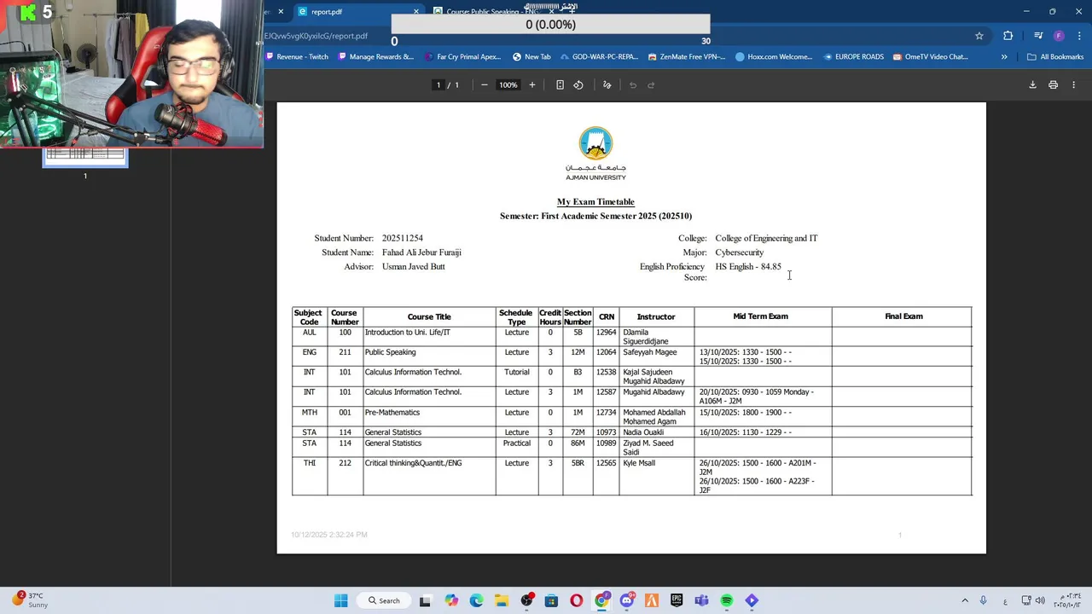Screen dimensions: 1092x614
Task: Open the weather widget showing 37°C
Action: (x=31, y=600)
